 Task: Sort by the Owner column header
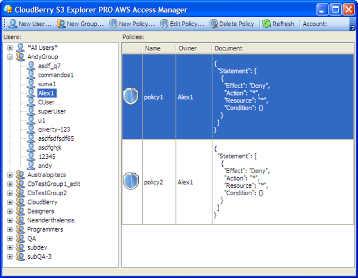pos(194,48)
